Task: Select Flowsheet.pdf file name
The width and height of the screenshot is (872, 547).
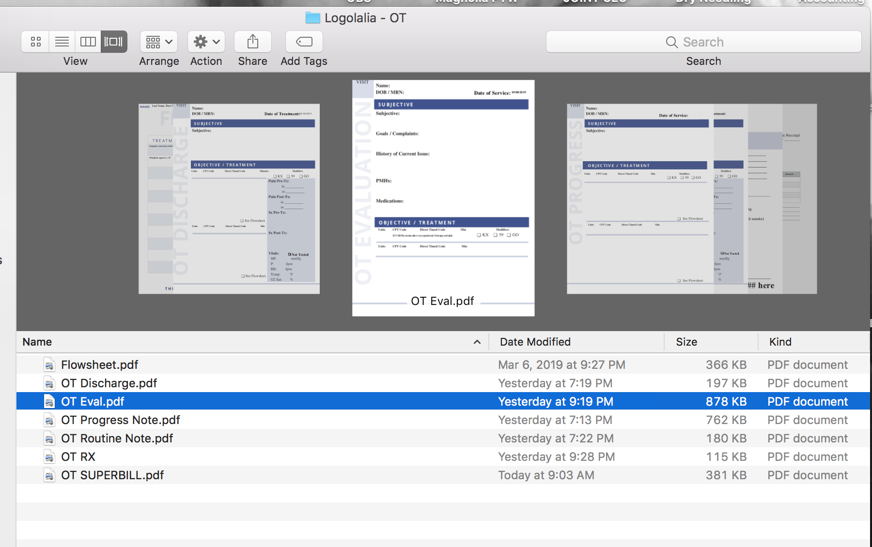Action: (x=99, y=365)
